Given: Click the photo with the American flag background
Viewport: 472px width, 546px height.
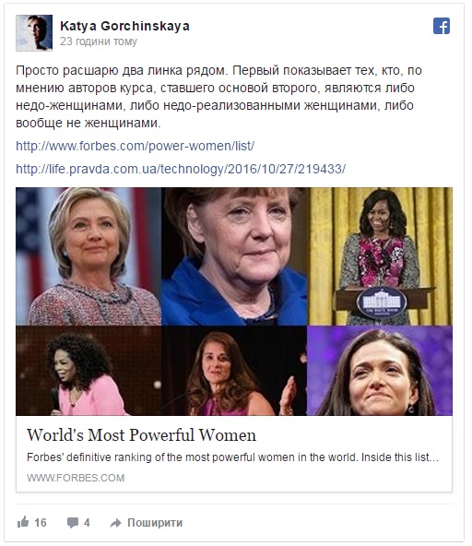Looking at the screenshot, I should pos(88,256).
